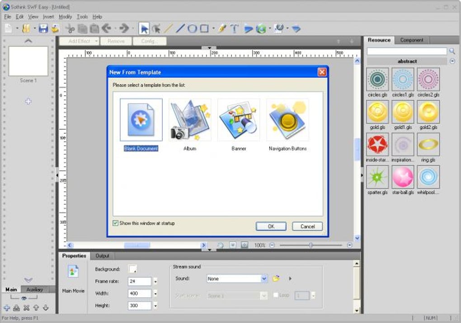The width and height of the screenshot is (461, 323).
Task: Click the Background color swatch
Action: click(132, 269)
